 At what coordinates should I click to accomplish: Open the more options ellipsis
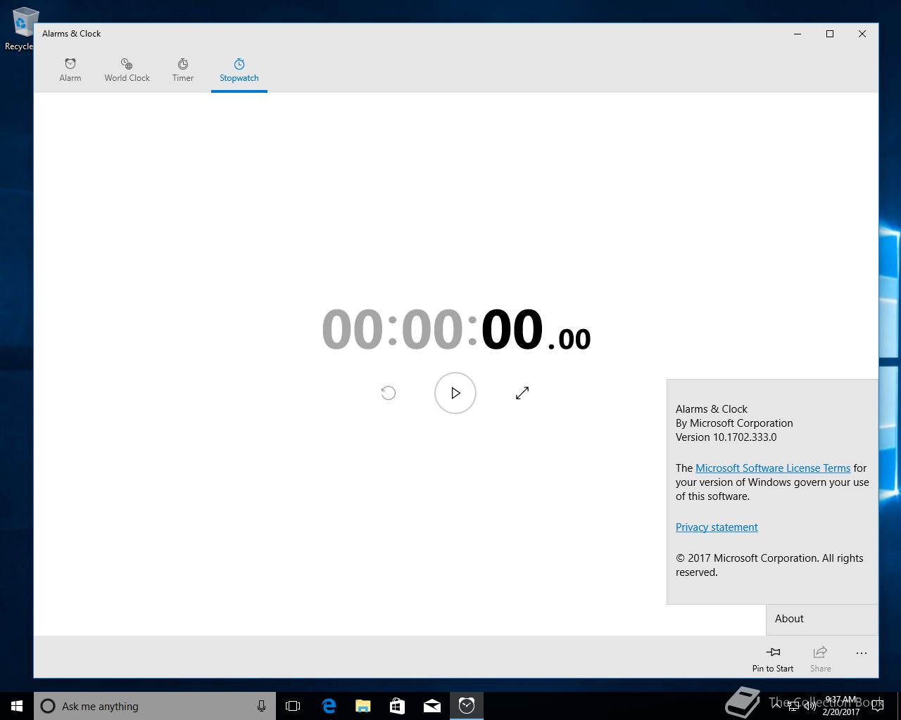coord(862,653)
